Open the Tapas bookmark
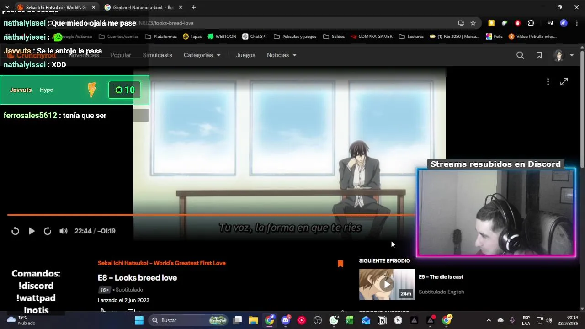 (192, 37)
